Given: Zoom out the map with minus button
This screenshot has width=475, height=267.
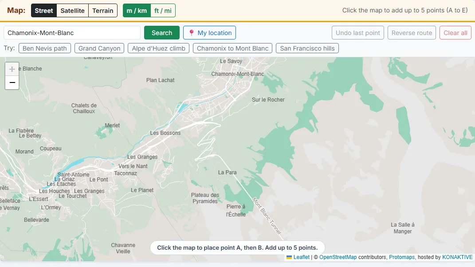Looking at the screenshot, I should (12, 82).
